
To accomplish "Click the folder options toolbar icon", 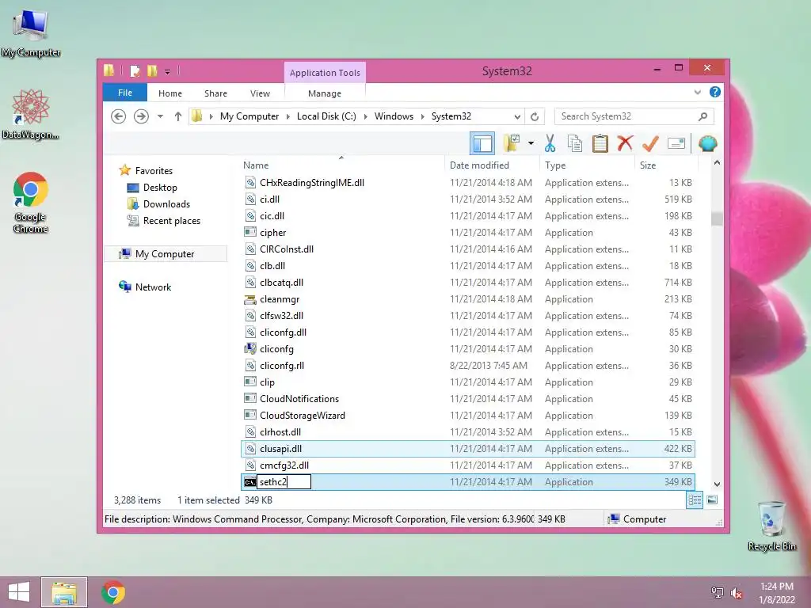I will [512, 143].
